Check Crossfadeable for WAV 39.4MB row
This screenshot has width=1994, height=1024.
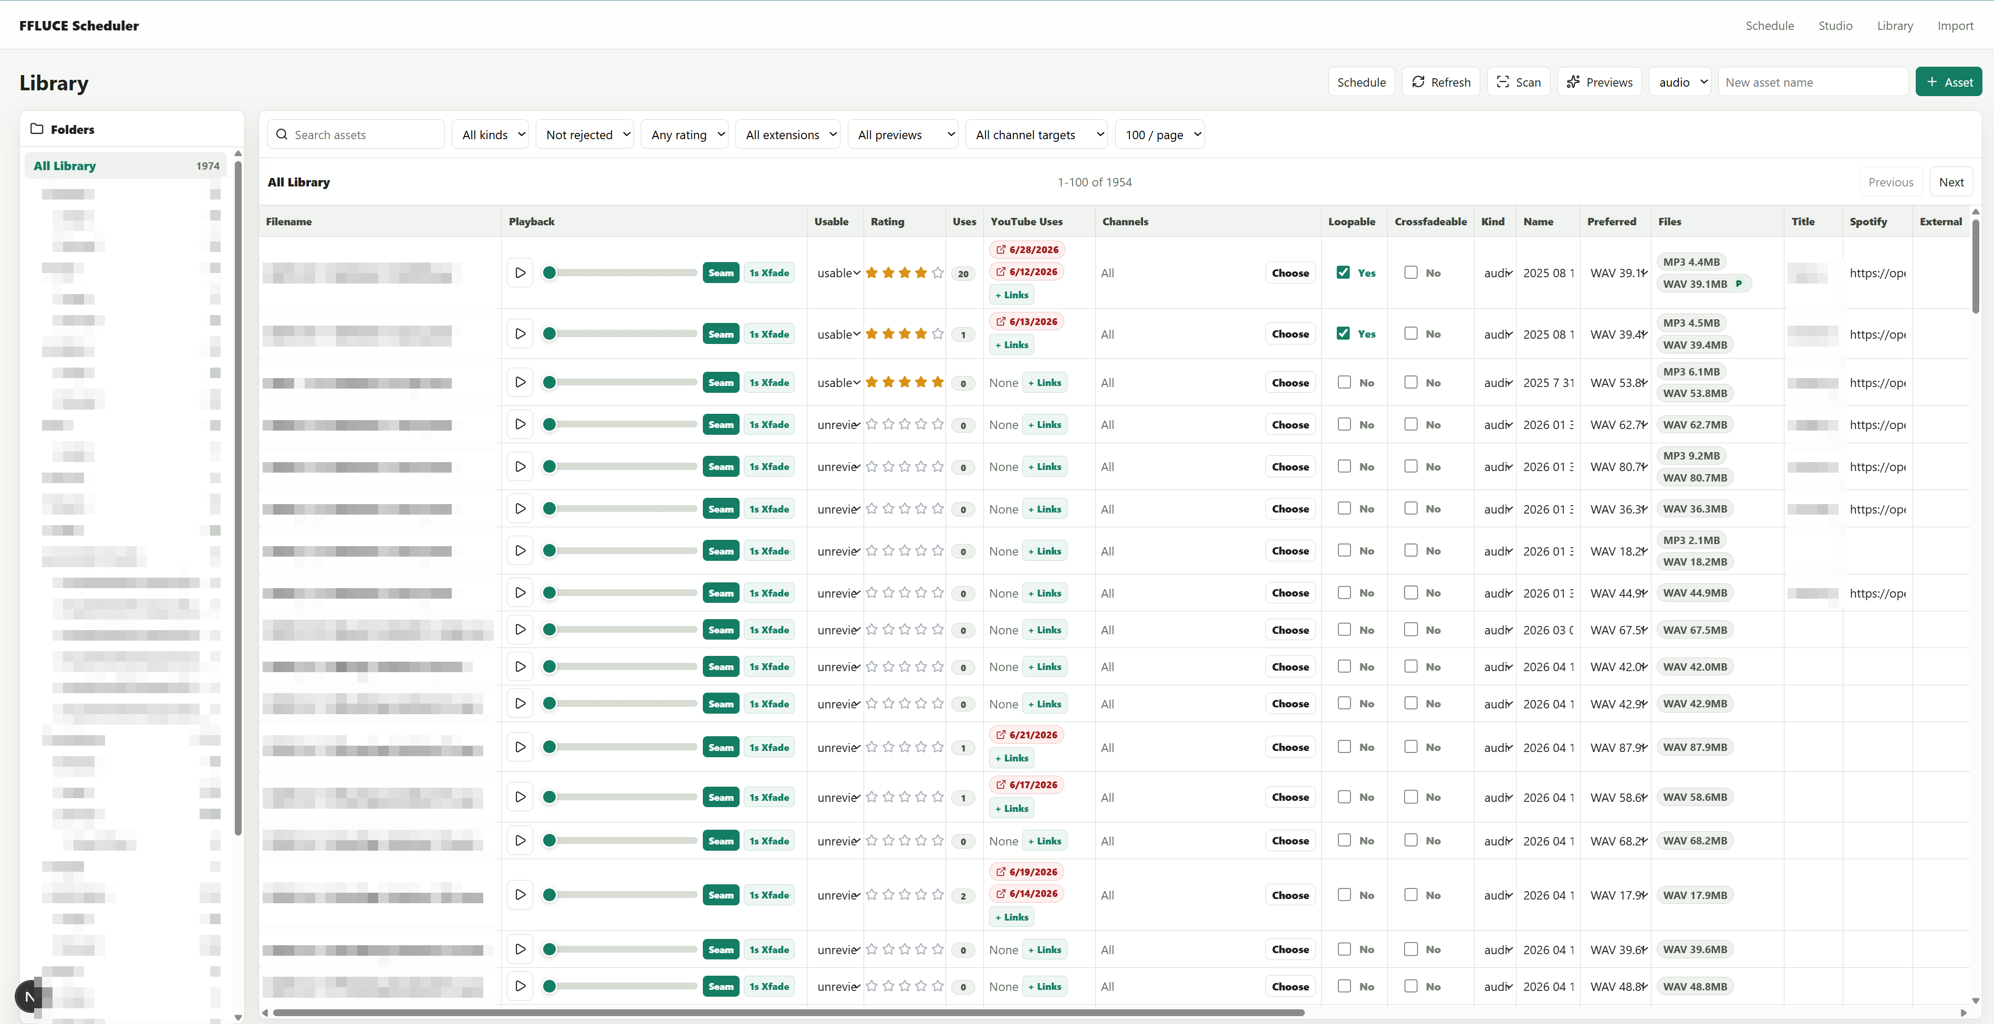pyautogui.click(x=1411, y=333)
